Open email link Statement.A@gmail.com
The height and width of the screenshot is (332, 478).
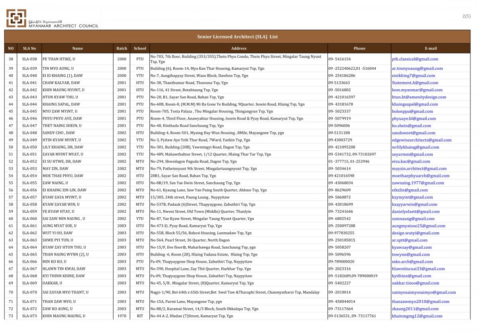coord(415,83)
